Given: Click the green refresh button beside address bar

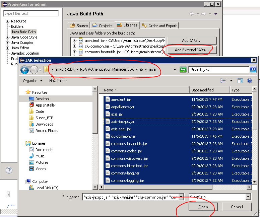Looking at the screenshot, I should pos(183,70).
